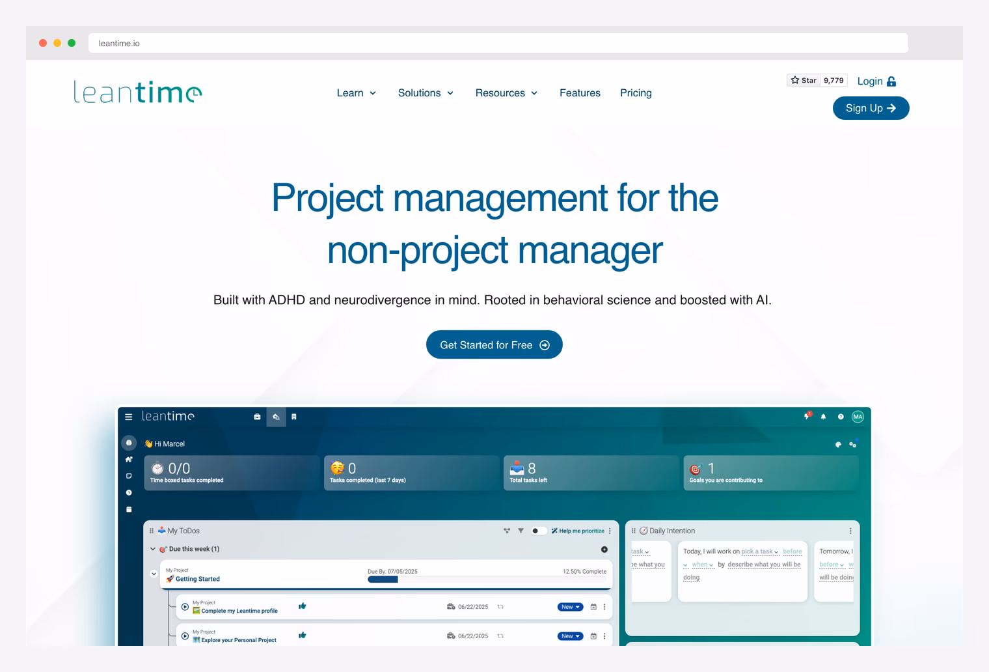The height and width of the screenshot is (672, 989).
Task: Click the plus add button in Due this week
Action: pos(604,550)
